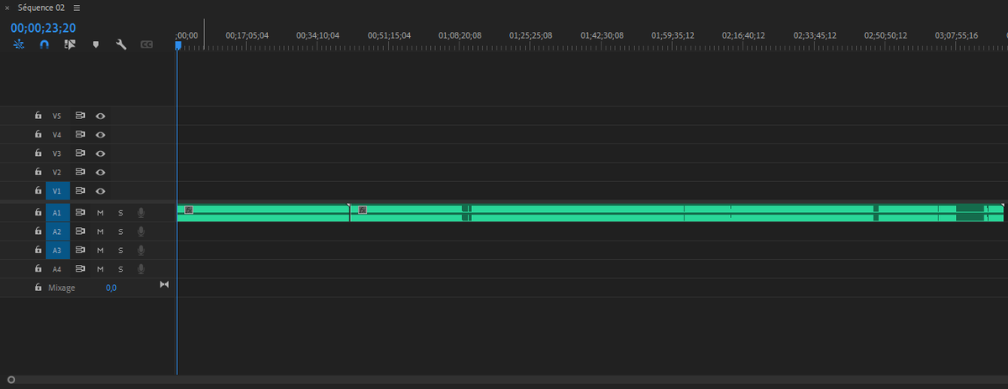The height and width of the screenshot is (389, 1008).
Task: Target track V5 label
Action: (x=57, y=116)
